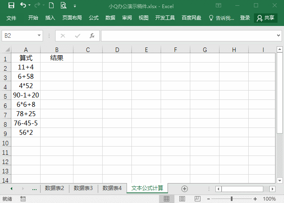Click cell A1 containing 算式
This screenshot has width=284, height=203.
click(26, 58)
